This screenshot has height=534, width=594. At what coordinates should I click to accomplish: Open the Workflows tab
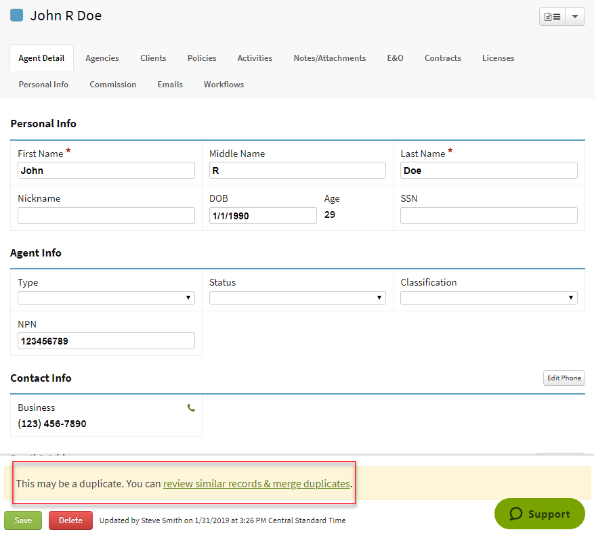pyautogui.click(x=223, y=84)
